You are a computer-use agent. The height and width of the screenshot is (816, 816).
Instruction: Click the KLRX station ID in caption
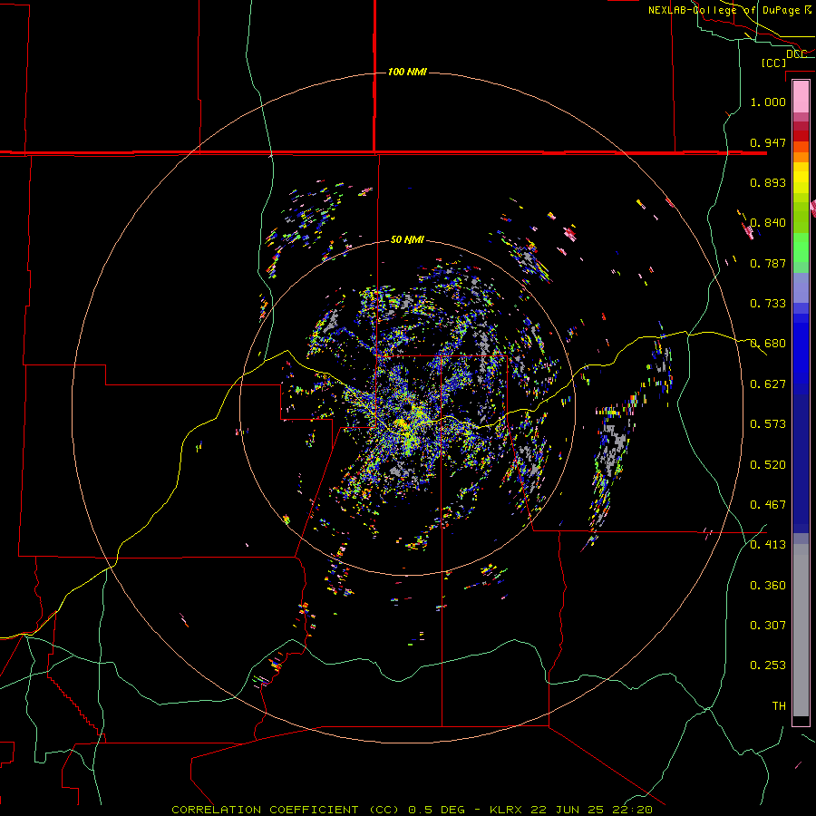[x=506, y=810]
